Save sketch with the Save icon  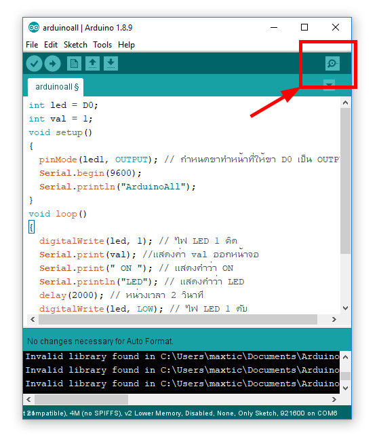coord(111,63)
